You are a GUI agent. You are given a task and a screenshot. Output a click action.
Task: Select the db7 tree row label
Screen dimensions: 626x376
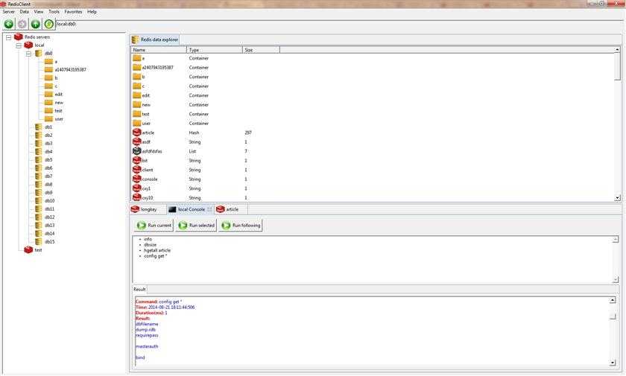tap(48, 176)
